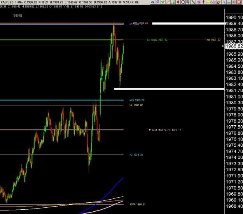Click the red clock timeframe icon
The height and width of the screenshot is (214, 243).
[183, 2]
